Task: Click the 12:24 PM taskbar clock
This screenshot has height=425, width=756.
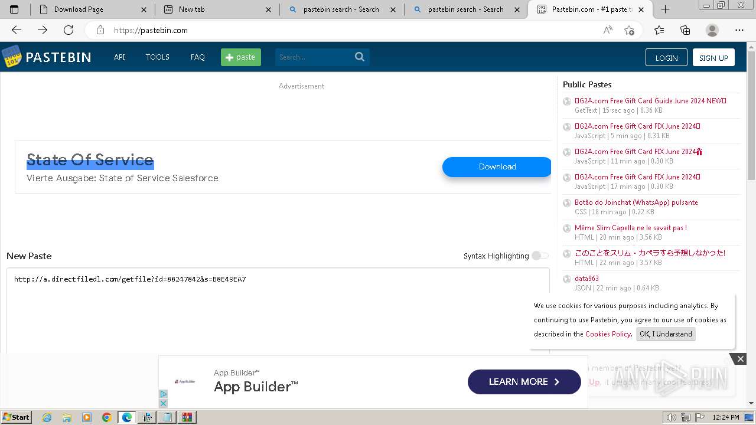Action: coord(726,417)
